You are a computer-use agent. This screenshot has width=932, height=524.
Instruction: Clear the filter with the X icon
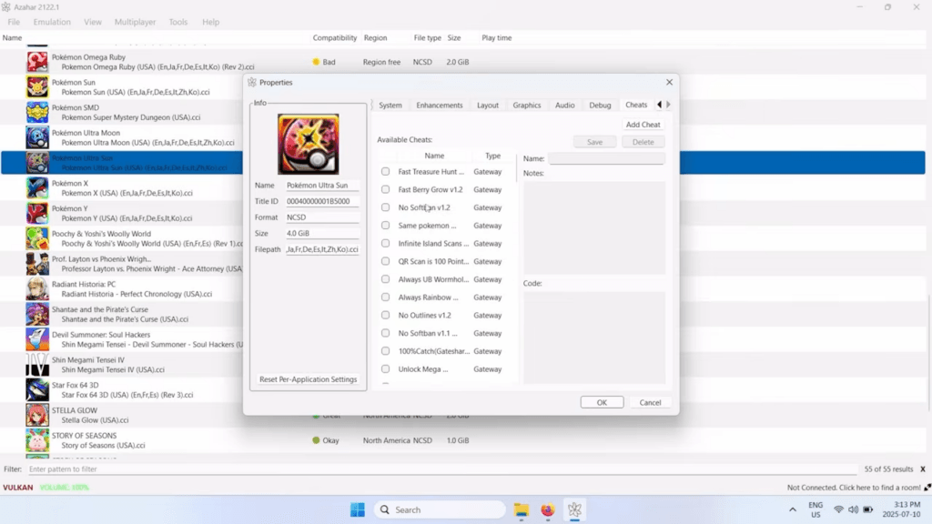pyautogui.click(x=923, y=469)
